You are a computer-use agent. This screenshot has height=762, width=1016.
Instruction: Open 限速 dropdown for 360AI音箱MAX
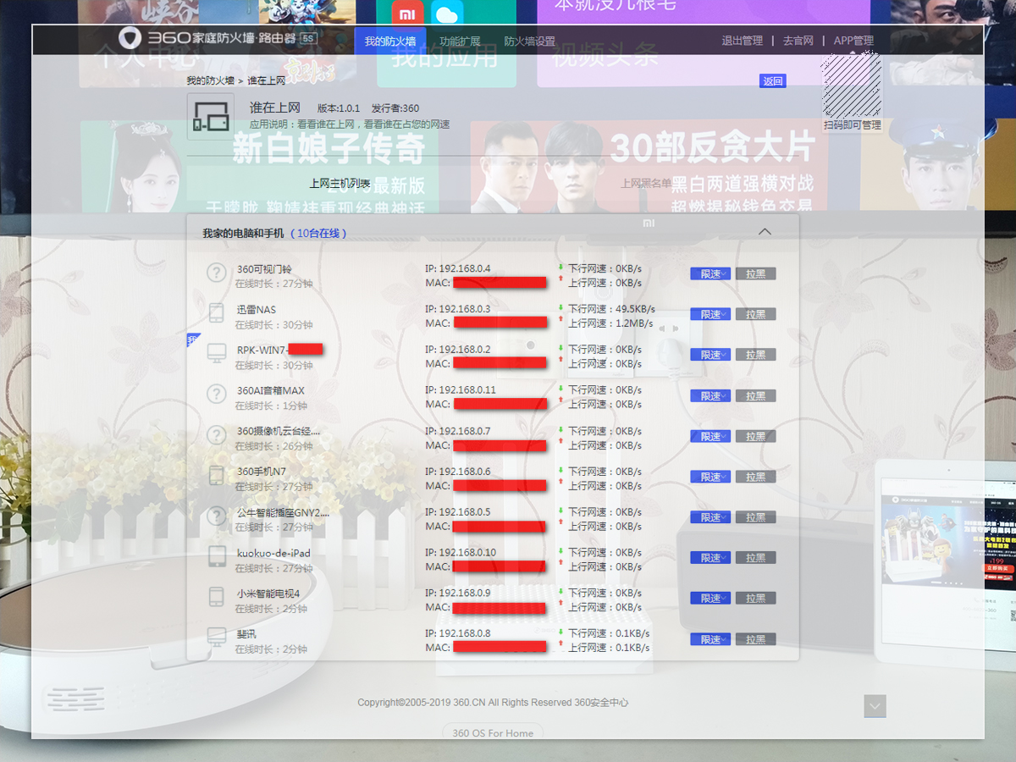pyautogui.click(x=710, y=395)
